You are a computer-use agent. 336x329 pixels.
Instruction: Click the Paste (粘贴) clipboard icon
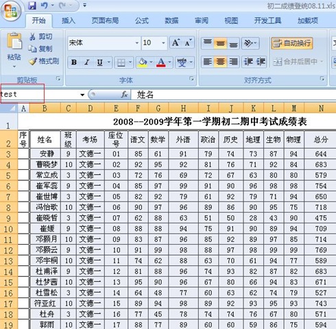tap(14, 41)
